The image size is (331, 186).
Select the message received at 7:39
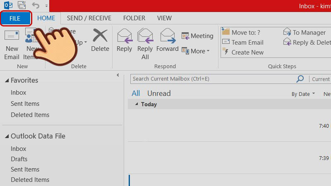point(229,158)
